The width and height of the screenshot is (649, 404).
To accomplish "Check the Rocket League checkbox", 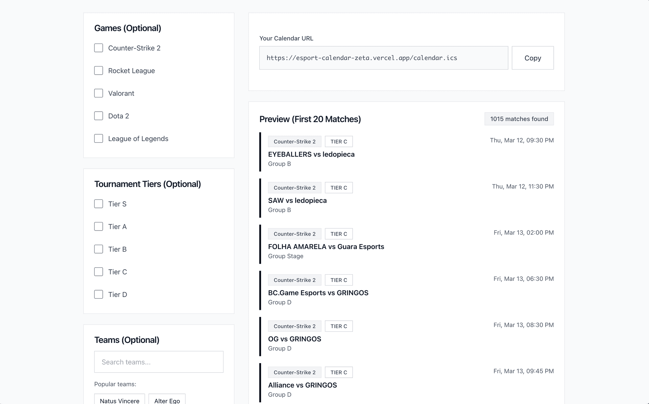I will click(x=98, y=71).
